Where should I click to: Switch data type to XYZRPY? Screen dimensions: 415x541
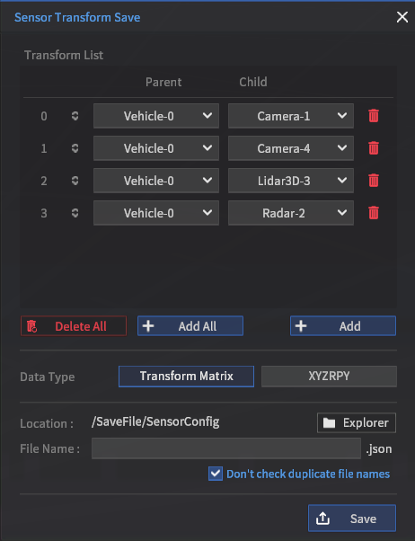coord(329,376)
